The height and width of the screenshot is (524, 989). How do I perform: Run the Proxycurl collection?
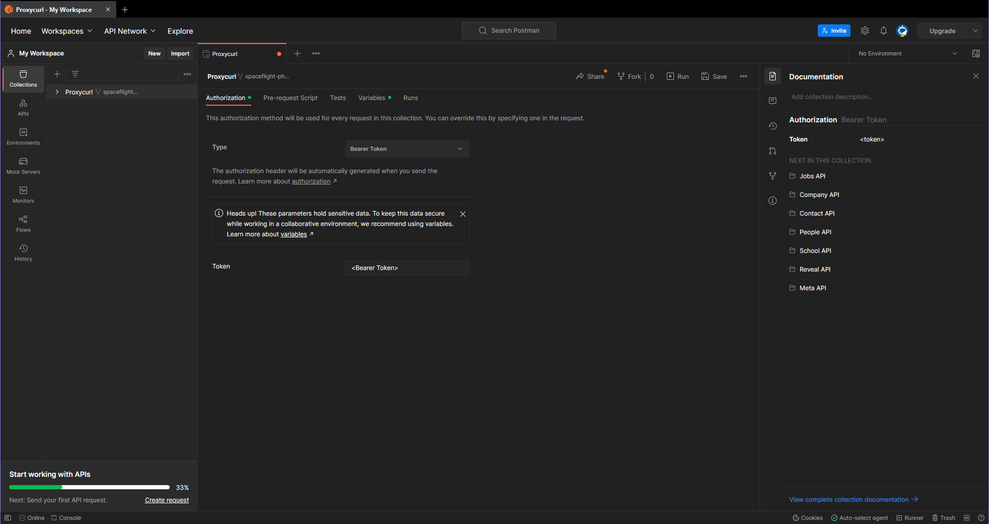(678, 76)
